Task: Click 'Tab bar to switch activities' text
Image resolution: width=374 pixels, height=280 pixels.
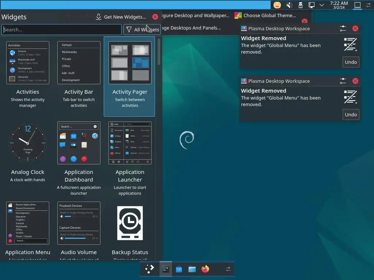Action: [x=79, y=102]
